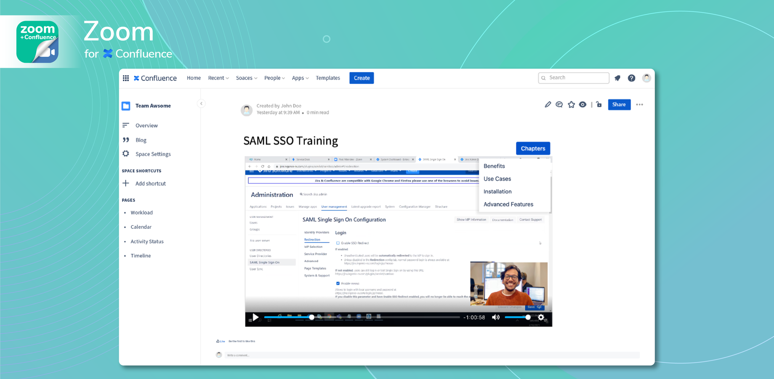Go to Home in top navigation

(194, 78)
